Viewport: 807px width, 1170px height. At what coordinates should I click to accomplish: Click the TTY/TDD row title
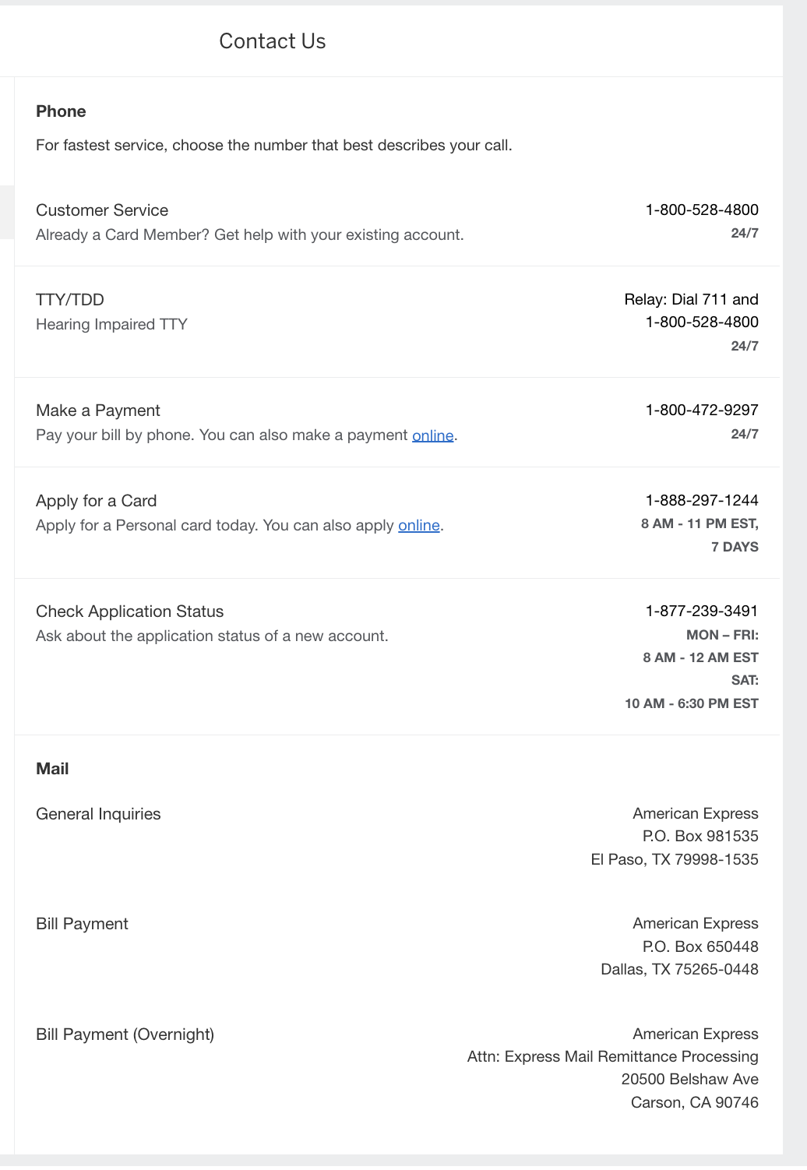coord(70,300)
